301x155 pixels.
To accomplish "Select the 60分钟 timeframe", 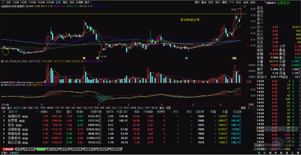I will pyautogui.click(x=50, y=2).
